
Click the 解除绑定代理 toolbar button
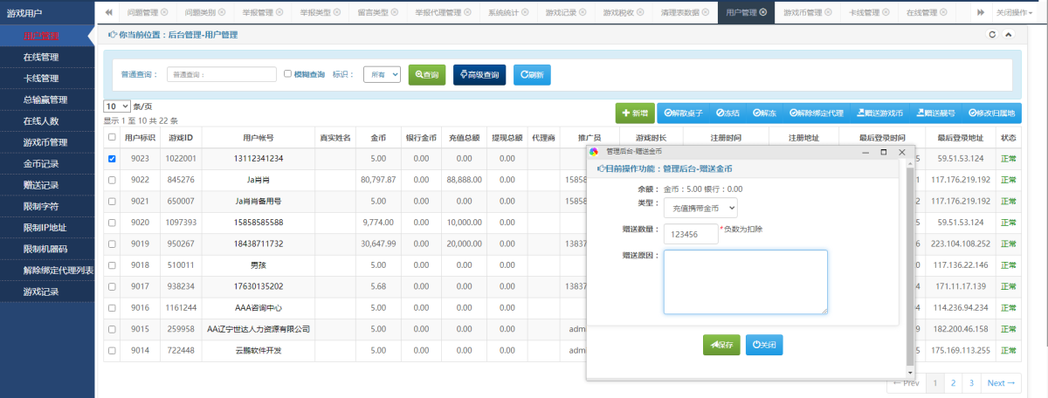[816, 113]
